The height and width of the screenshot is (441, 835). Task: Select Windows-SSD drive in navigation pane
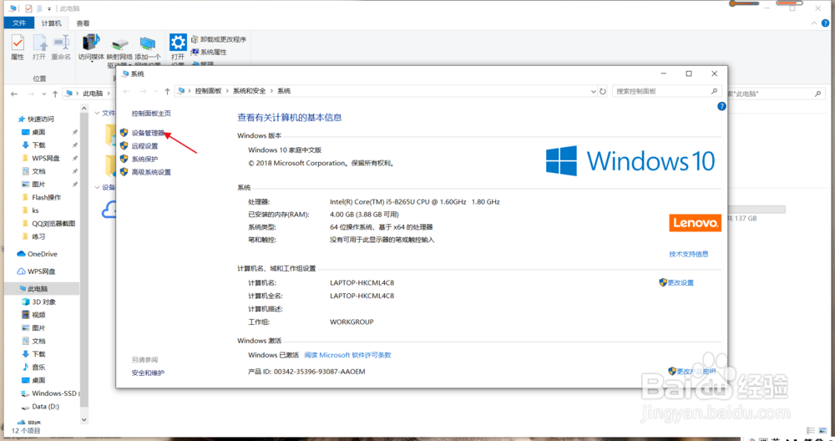click(x=53, y=393)
